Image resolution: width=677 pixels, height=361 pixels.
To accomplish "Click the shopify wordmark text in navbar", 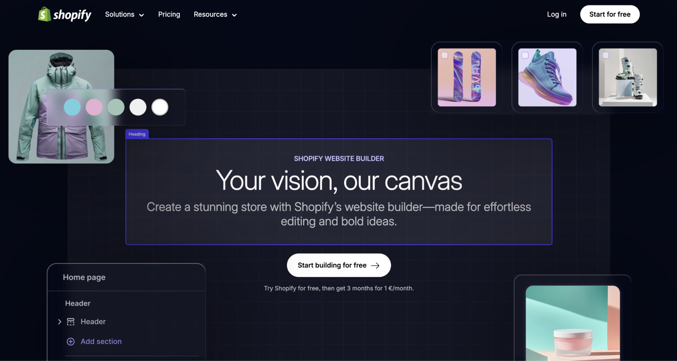I will [72, 15].
